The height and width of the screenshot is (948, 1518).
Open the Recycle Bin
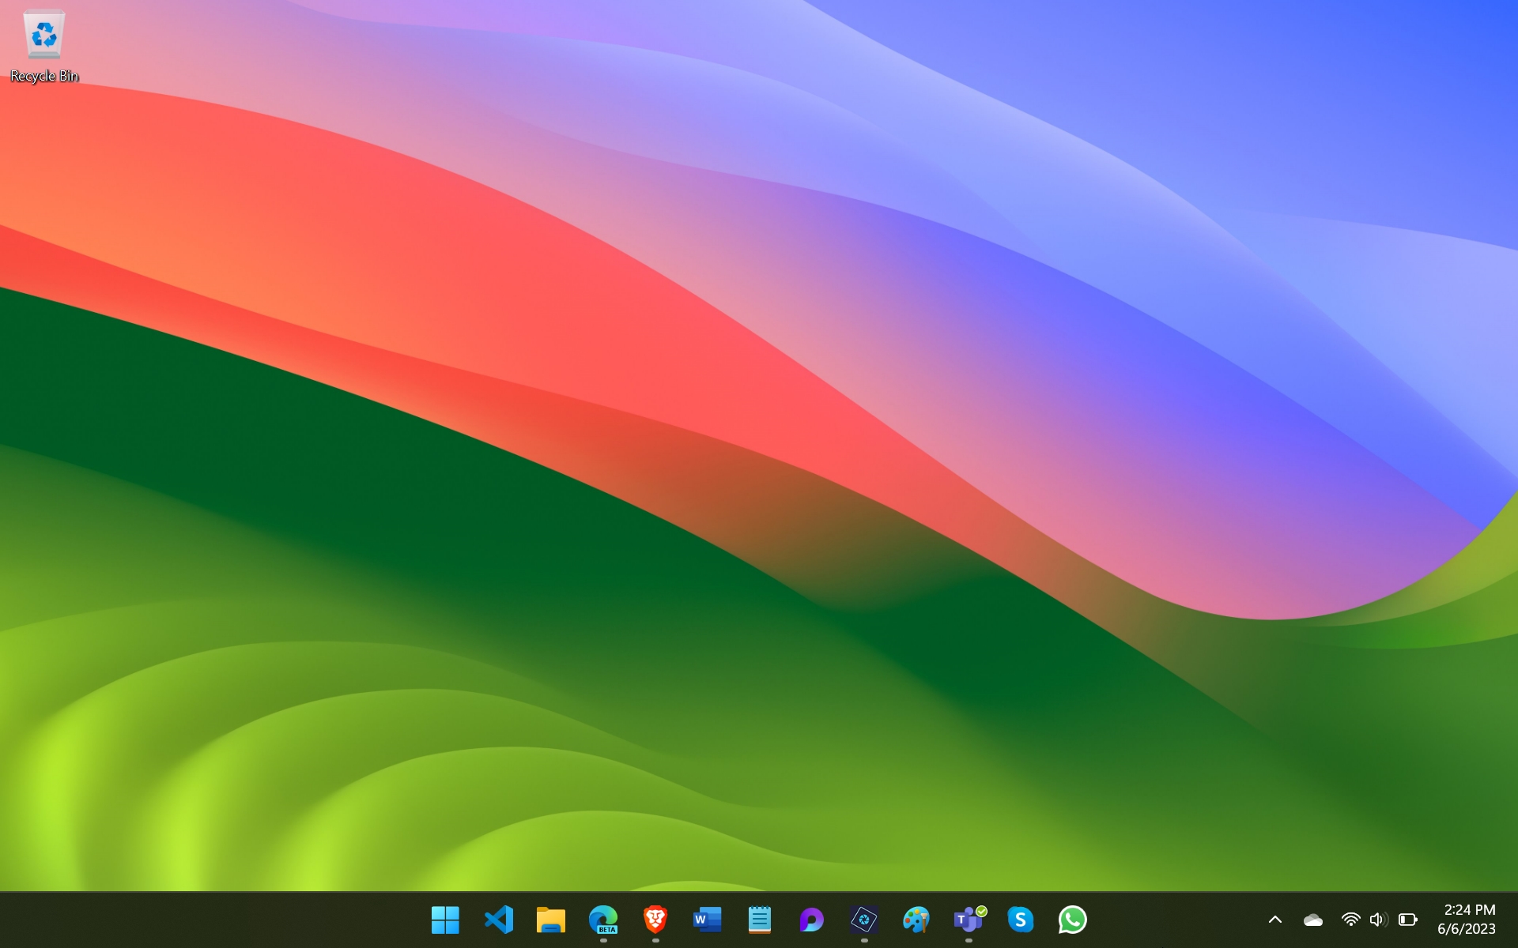pyautogui.click(x=43, y=43)
